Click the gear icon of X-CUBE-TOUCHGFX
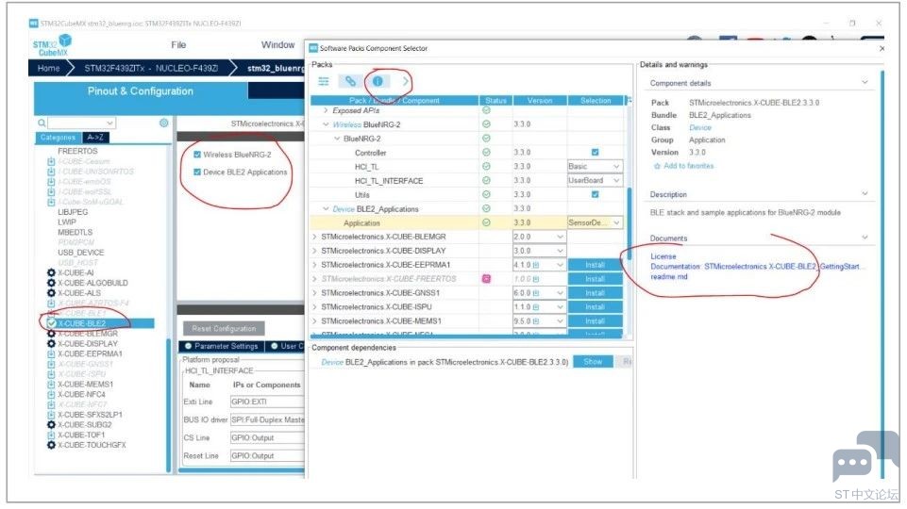Image resolution: width=907 pixels, height=509 pixels. [51, 446]
